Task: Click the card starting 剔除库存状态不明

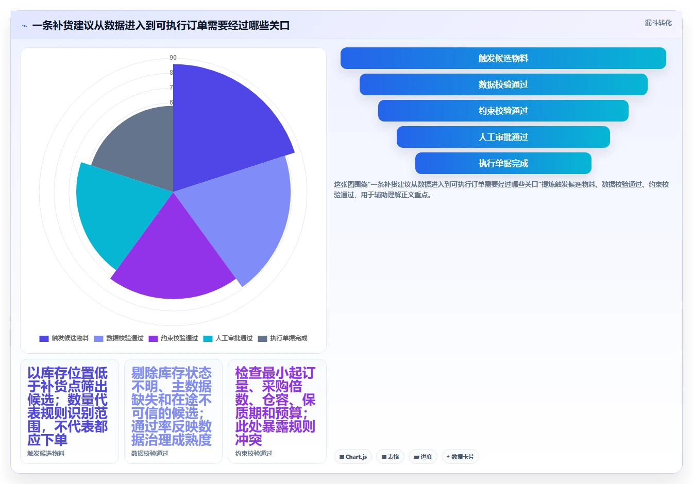Action: [173, 411]
